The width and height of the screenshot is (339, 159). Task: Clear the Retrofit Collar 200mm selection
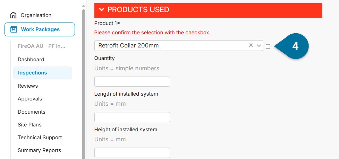coord(251,45)
